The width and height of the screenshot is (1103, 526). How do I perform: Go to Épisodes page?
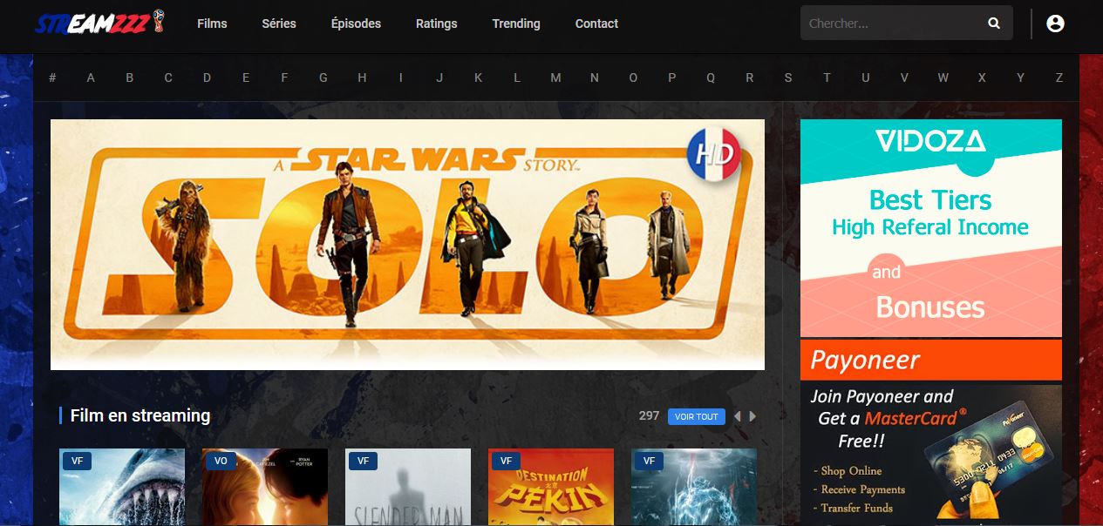356,24
